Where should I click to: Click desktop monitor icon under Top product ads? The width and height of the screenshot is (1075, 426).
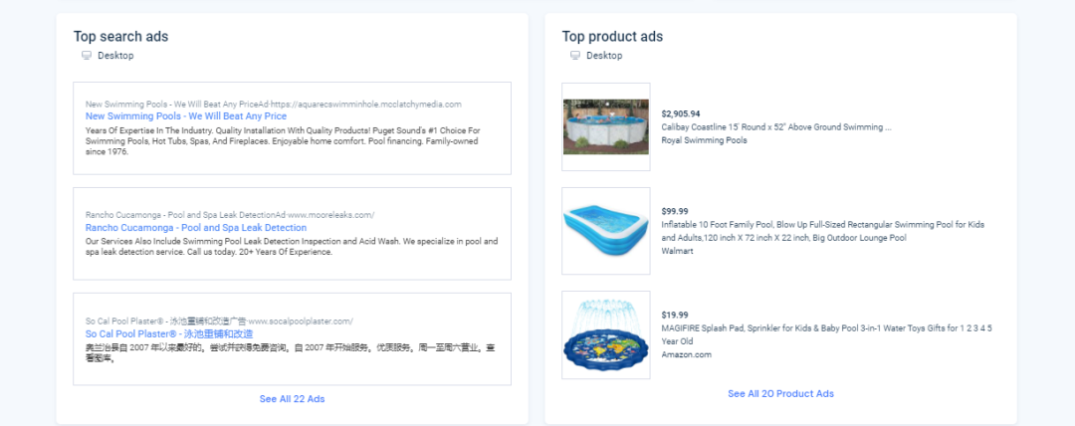pos(575,56)
